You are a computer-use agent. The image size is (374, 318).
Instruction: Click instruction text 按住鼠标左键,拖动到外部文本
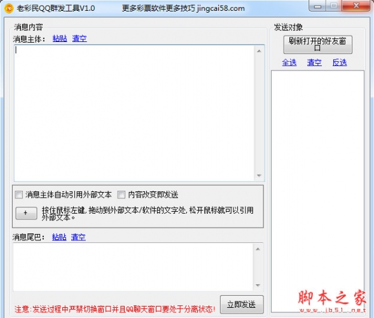[x=148, y=214]
